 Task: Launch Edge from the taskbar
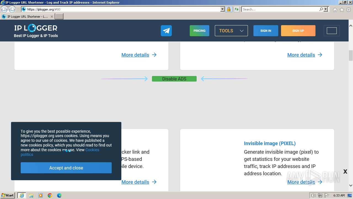point(59,195)
